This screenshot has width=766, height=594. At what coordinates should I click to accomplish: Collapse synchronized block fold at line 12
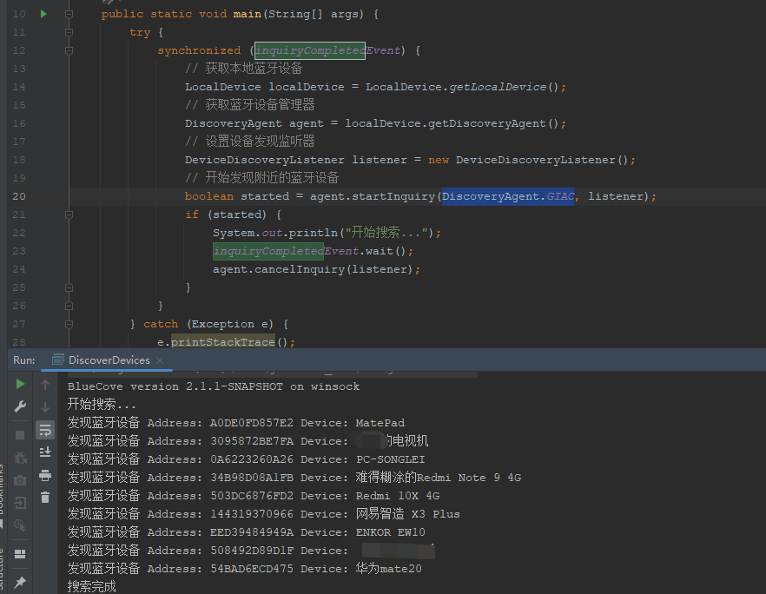[x=69, y=50]
